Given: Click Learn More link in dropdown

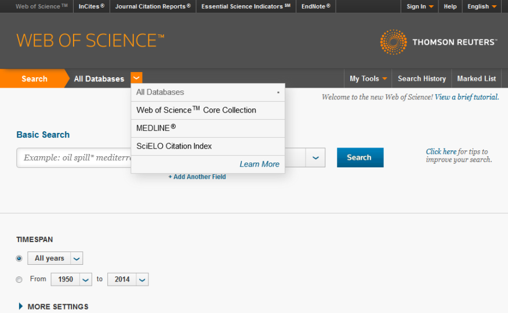Looking at the screenshot, I should 259,164.
